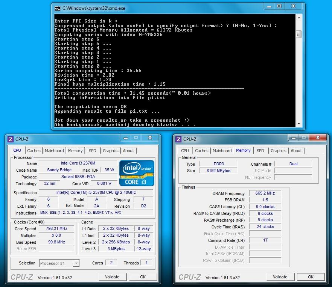This screenshot has width=332, height=287.
Task: Click the Revision value 'D2'
Action: pyautogui.click(x=143, y=206)
